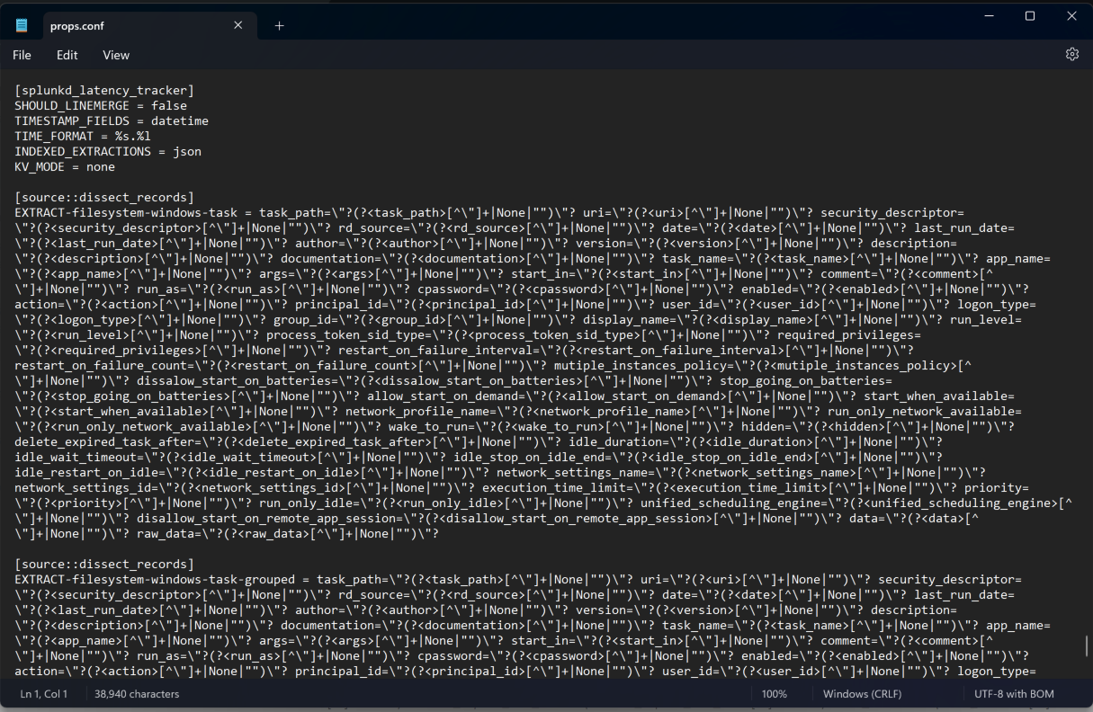Viewport: 1093px width, 712px height.
Task: Click the KV_MODE = none line
Action: [x=65, y=167]
